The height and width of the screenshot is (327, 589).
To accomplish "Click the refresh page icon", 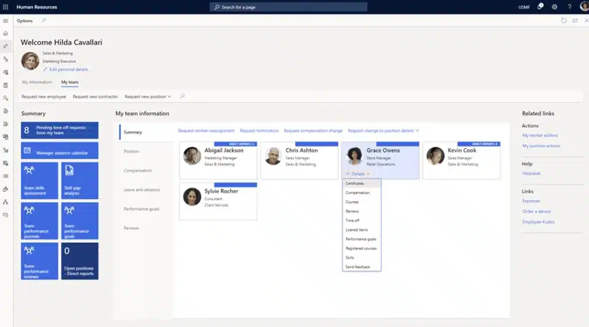I will pos(564,21).
